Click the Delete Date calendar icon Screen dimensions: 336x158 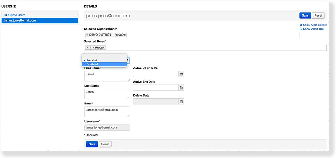(x=181, y=102)
